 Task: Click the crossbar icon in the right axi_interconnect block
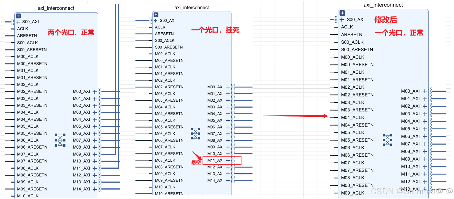pyautogui.click(x=387, y=140)
